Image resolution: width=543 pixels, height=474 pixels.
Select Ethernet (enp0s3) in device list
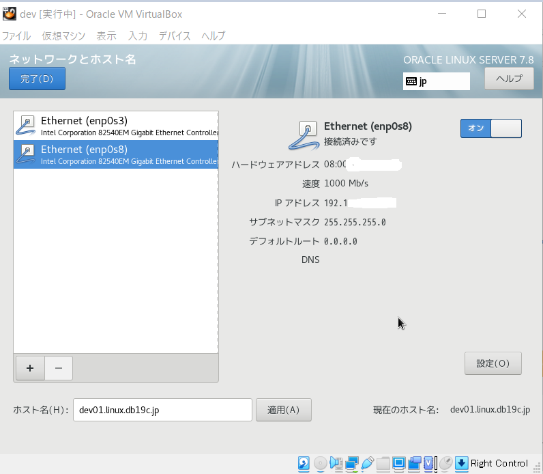116,126
